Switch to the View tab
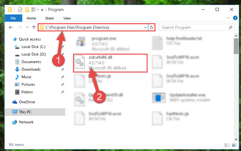Screen dimensions: 241x151 click(67, 18)
